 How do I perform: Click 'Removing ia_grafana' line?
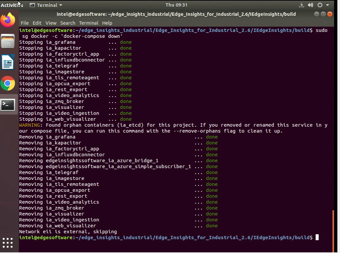pyautogui.click(x=118, y=137)
